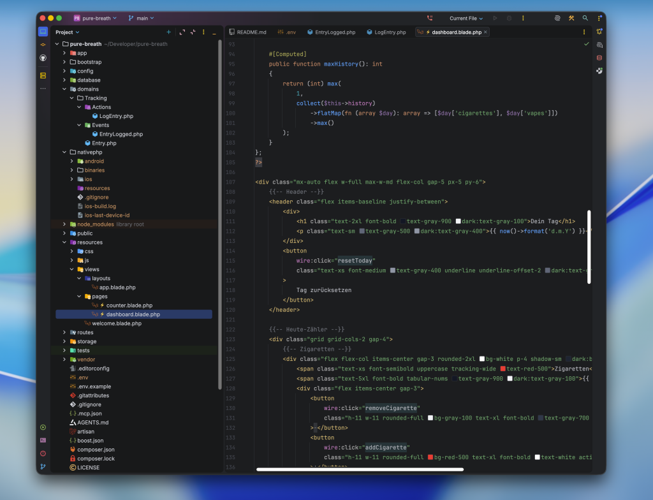Open the main branch dropdown
The image size is (653, 500).
point(141,18)
